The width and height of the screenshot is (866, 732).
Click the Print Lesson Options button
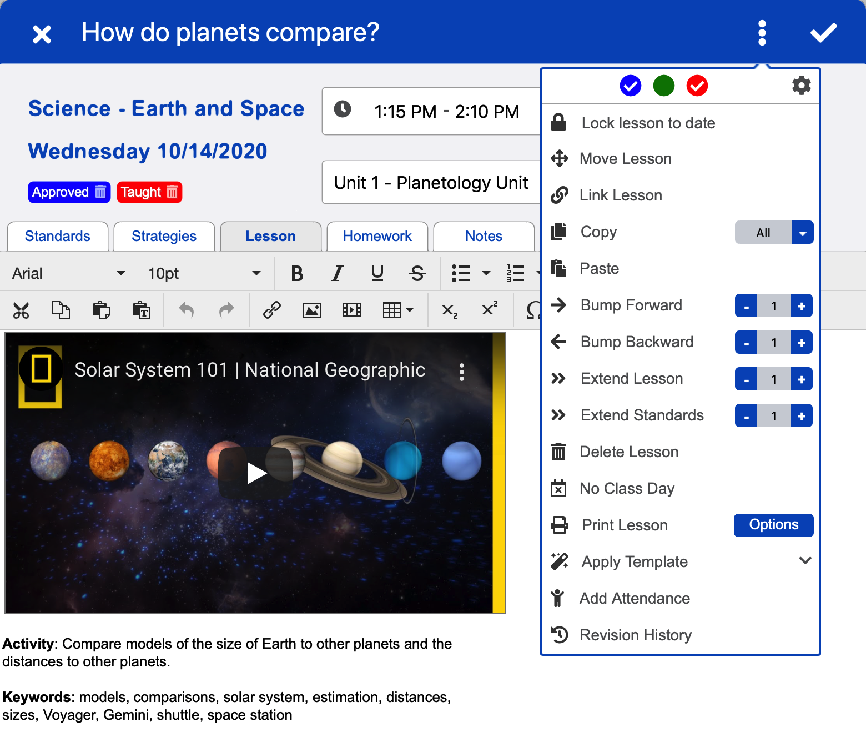[773, 525]
